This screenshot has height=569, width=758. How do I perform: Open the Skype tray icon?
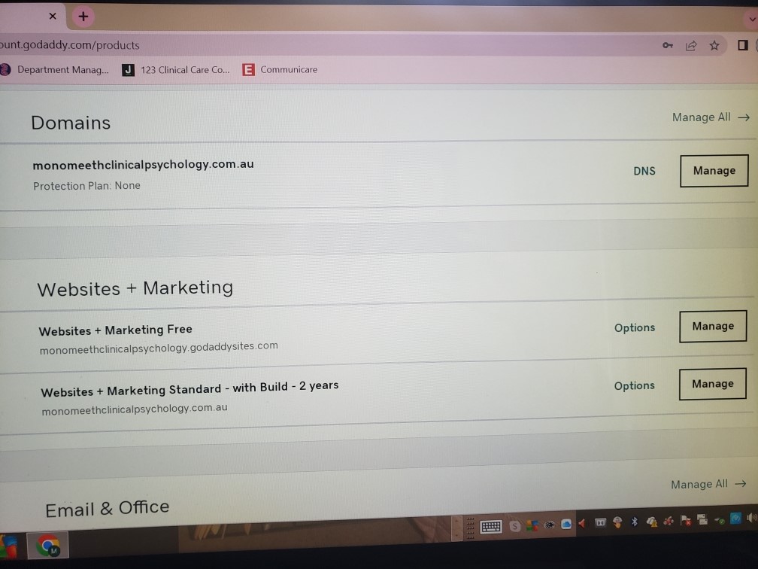tap(515, 527)
